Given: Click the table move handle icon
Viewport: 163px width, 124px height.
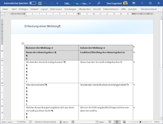Looking at the screenshot, I should [23, 44].
